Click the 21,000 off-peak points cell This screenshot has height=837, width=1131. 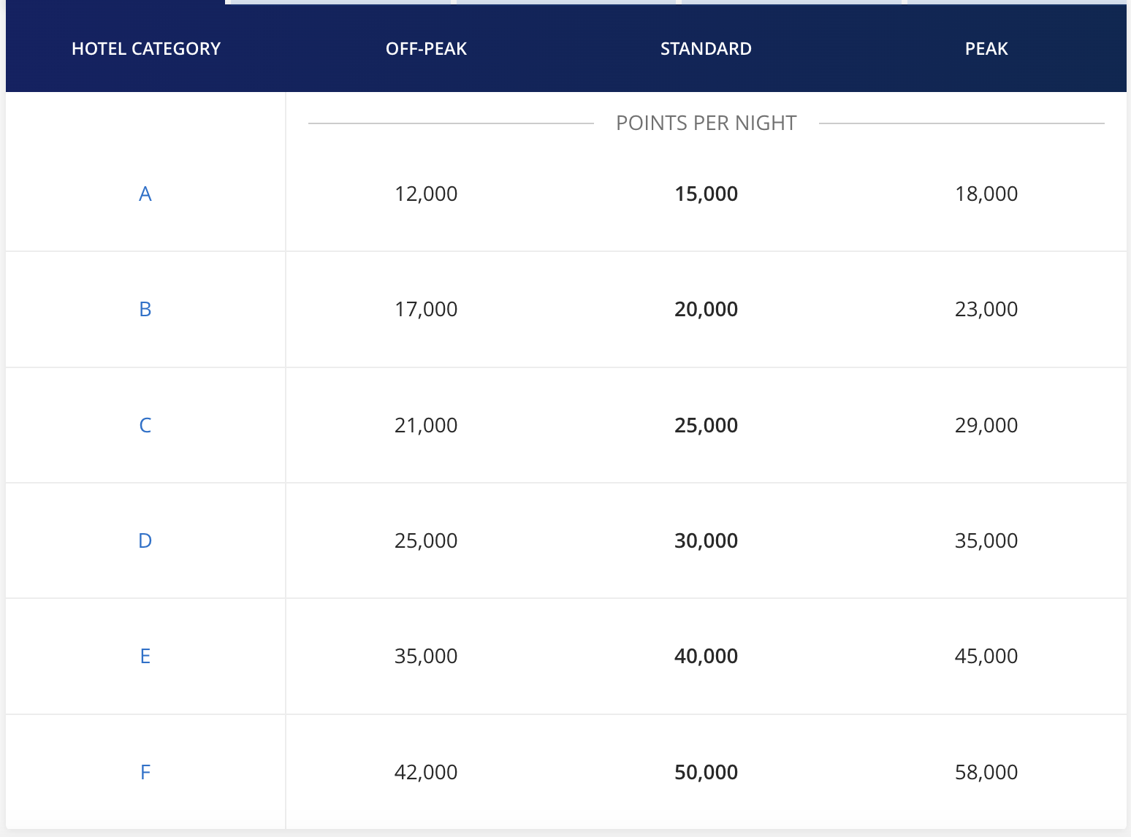426,425
